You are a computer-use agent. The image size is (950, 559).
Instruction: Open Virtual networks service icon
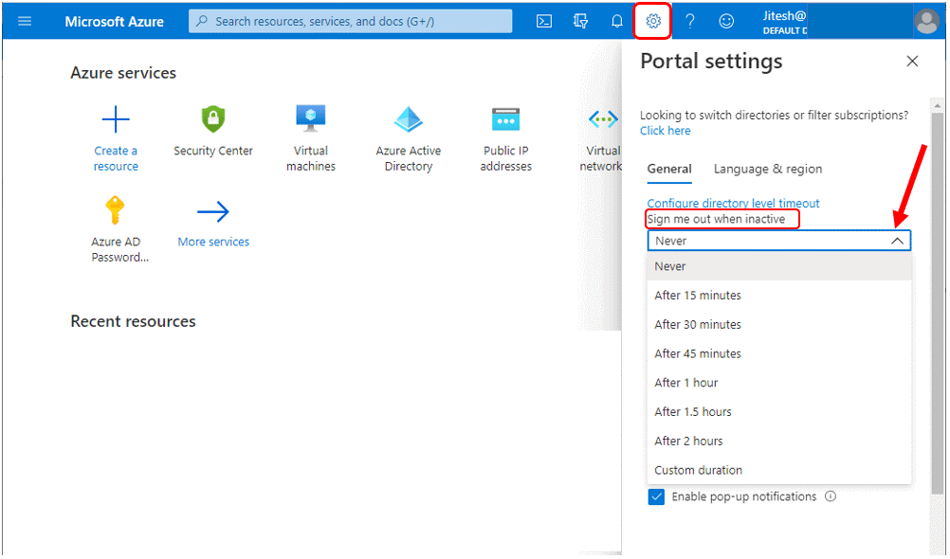tap(603, 119)
